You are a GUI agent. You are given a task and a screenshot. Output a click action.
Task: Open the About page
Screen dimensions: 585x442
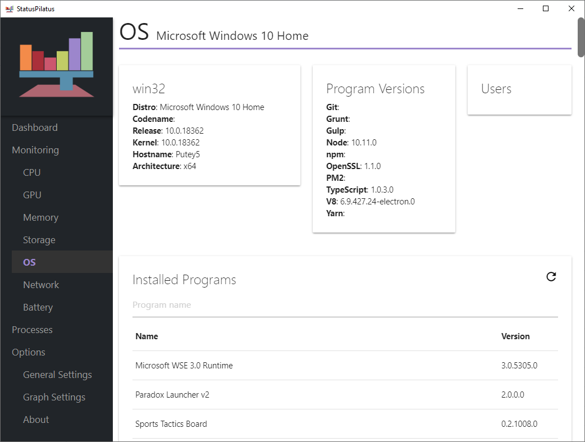pos(36,420)
